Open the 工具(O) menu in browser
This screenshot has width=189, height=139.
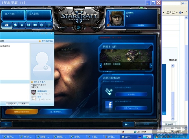(172, 12)
